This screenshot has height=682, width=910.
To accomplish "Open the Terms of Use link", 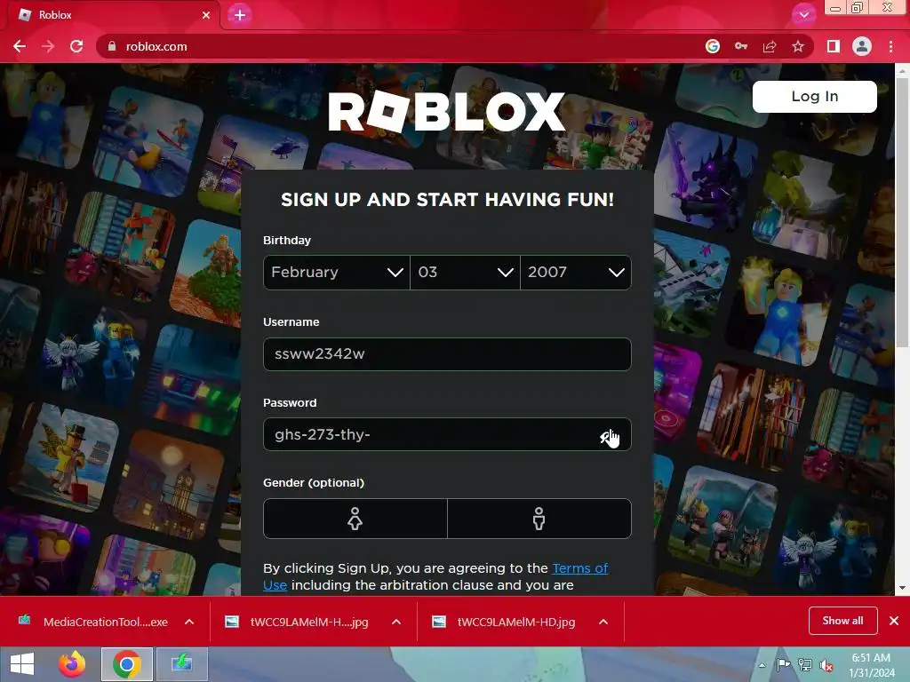I will pyautogui.click(x=579, y=568).
